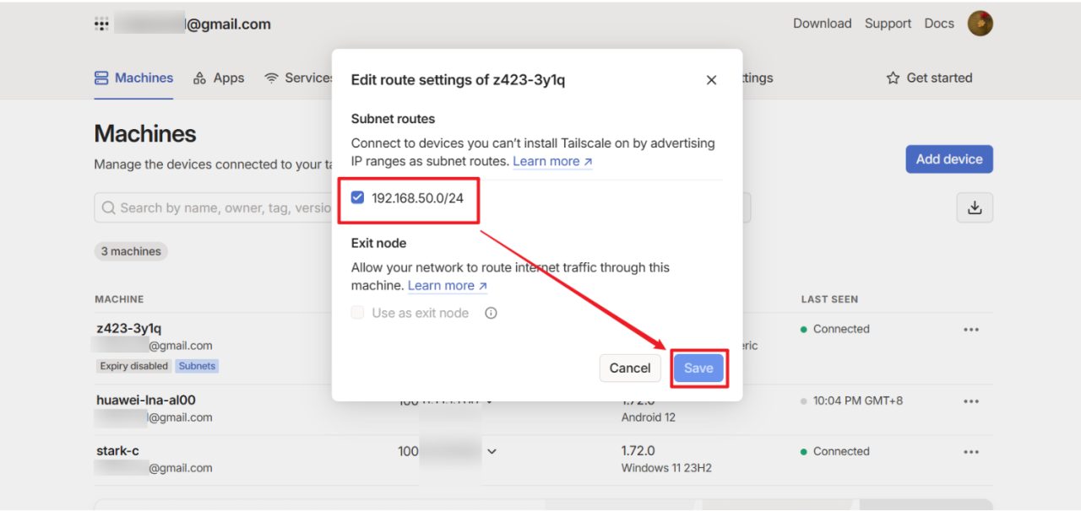Close the edit route settings dialog

coord(711,80)
